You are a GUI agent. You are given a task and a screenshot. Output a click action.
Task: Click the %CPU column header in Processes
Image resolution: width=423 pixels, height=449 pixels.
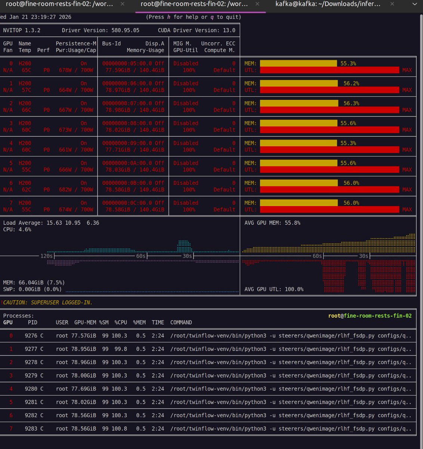coord(121,323)
